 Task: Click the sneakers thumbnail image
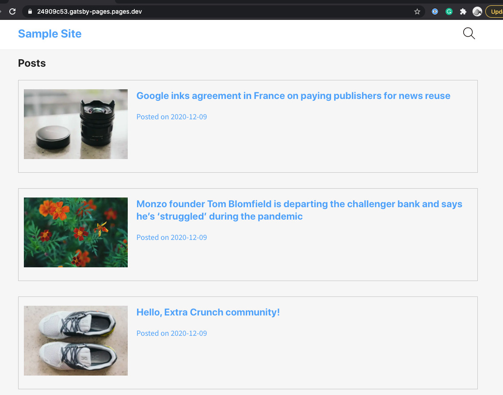pos(76,340)
